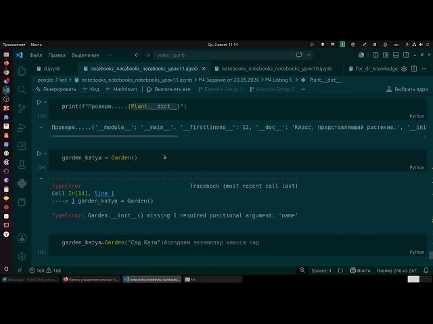The height and width of the screenshot is (324, 433).
Task: Go back with the left navigation arrow
Action: [x=137, y=55]
